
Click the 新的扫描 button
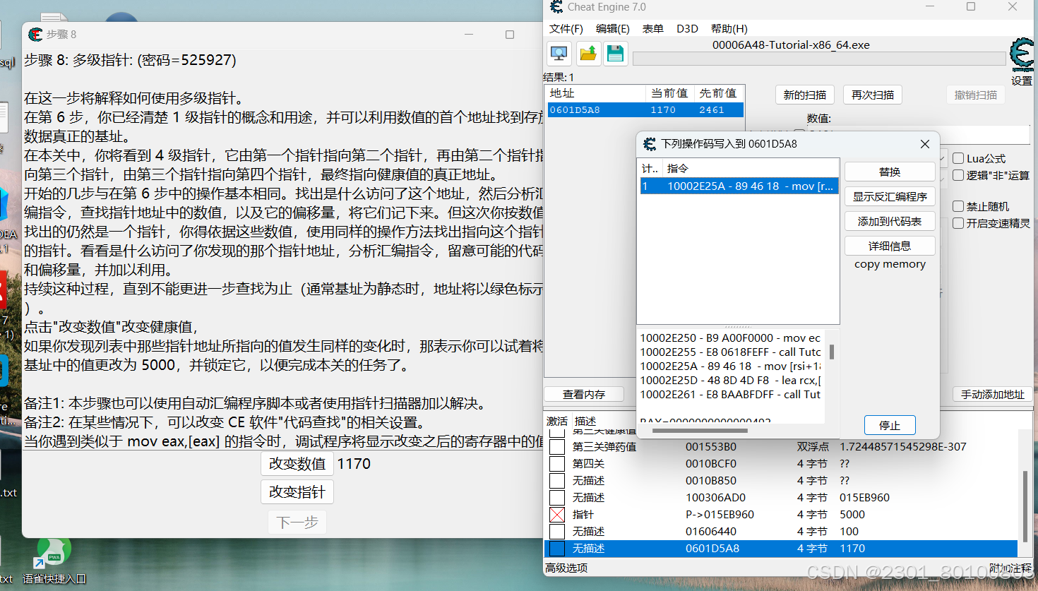pyautogui.click(x=805, y=95)
